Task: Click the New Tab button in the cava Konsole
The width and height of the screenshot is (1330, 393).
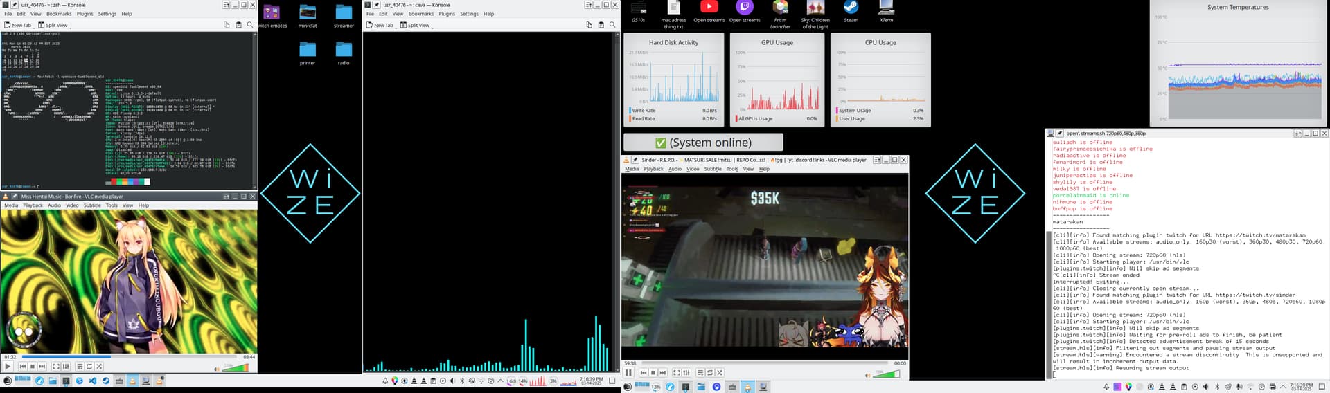Action: pyautogui.click(x=380, y=25)
